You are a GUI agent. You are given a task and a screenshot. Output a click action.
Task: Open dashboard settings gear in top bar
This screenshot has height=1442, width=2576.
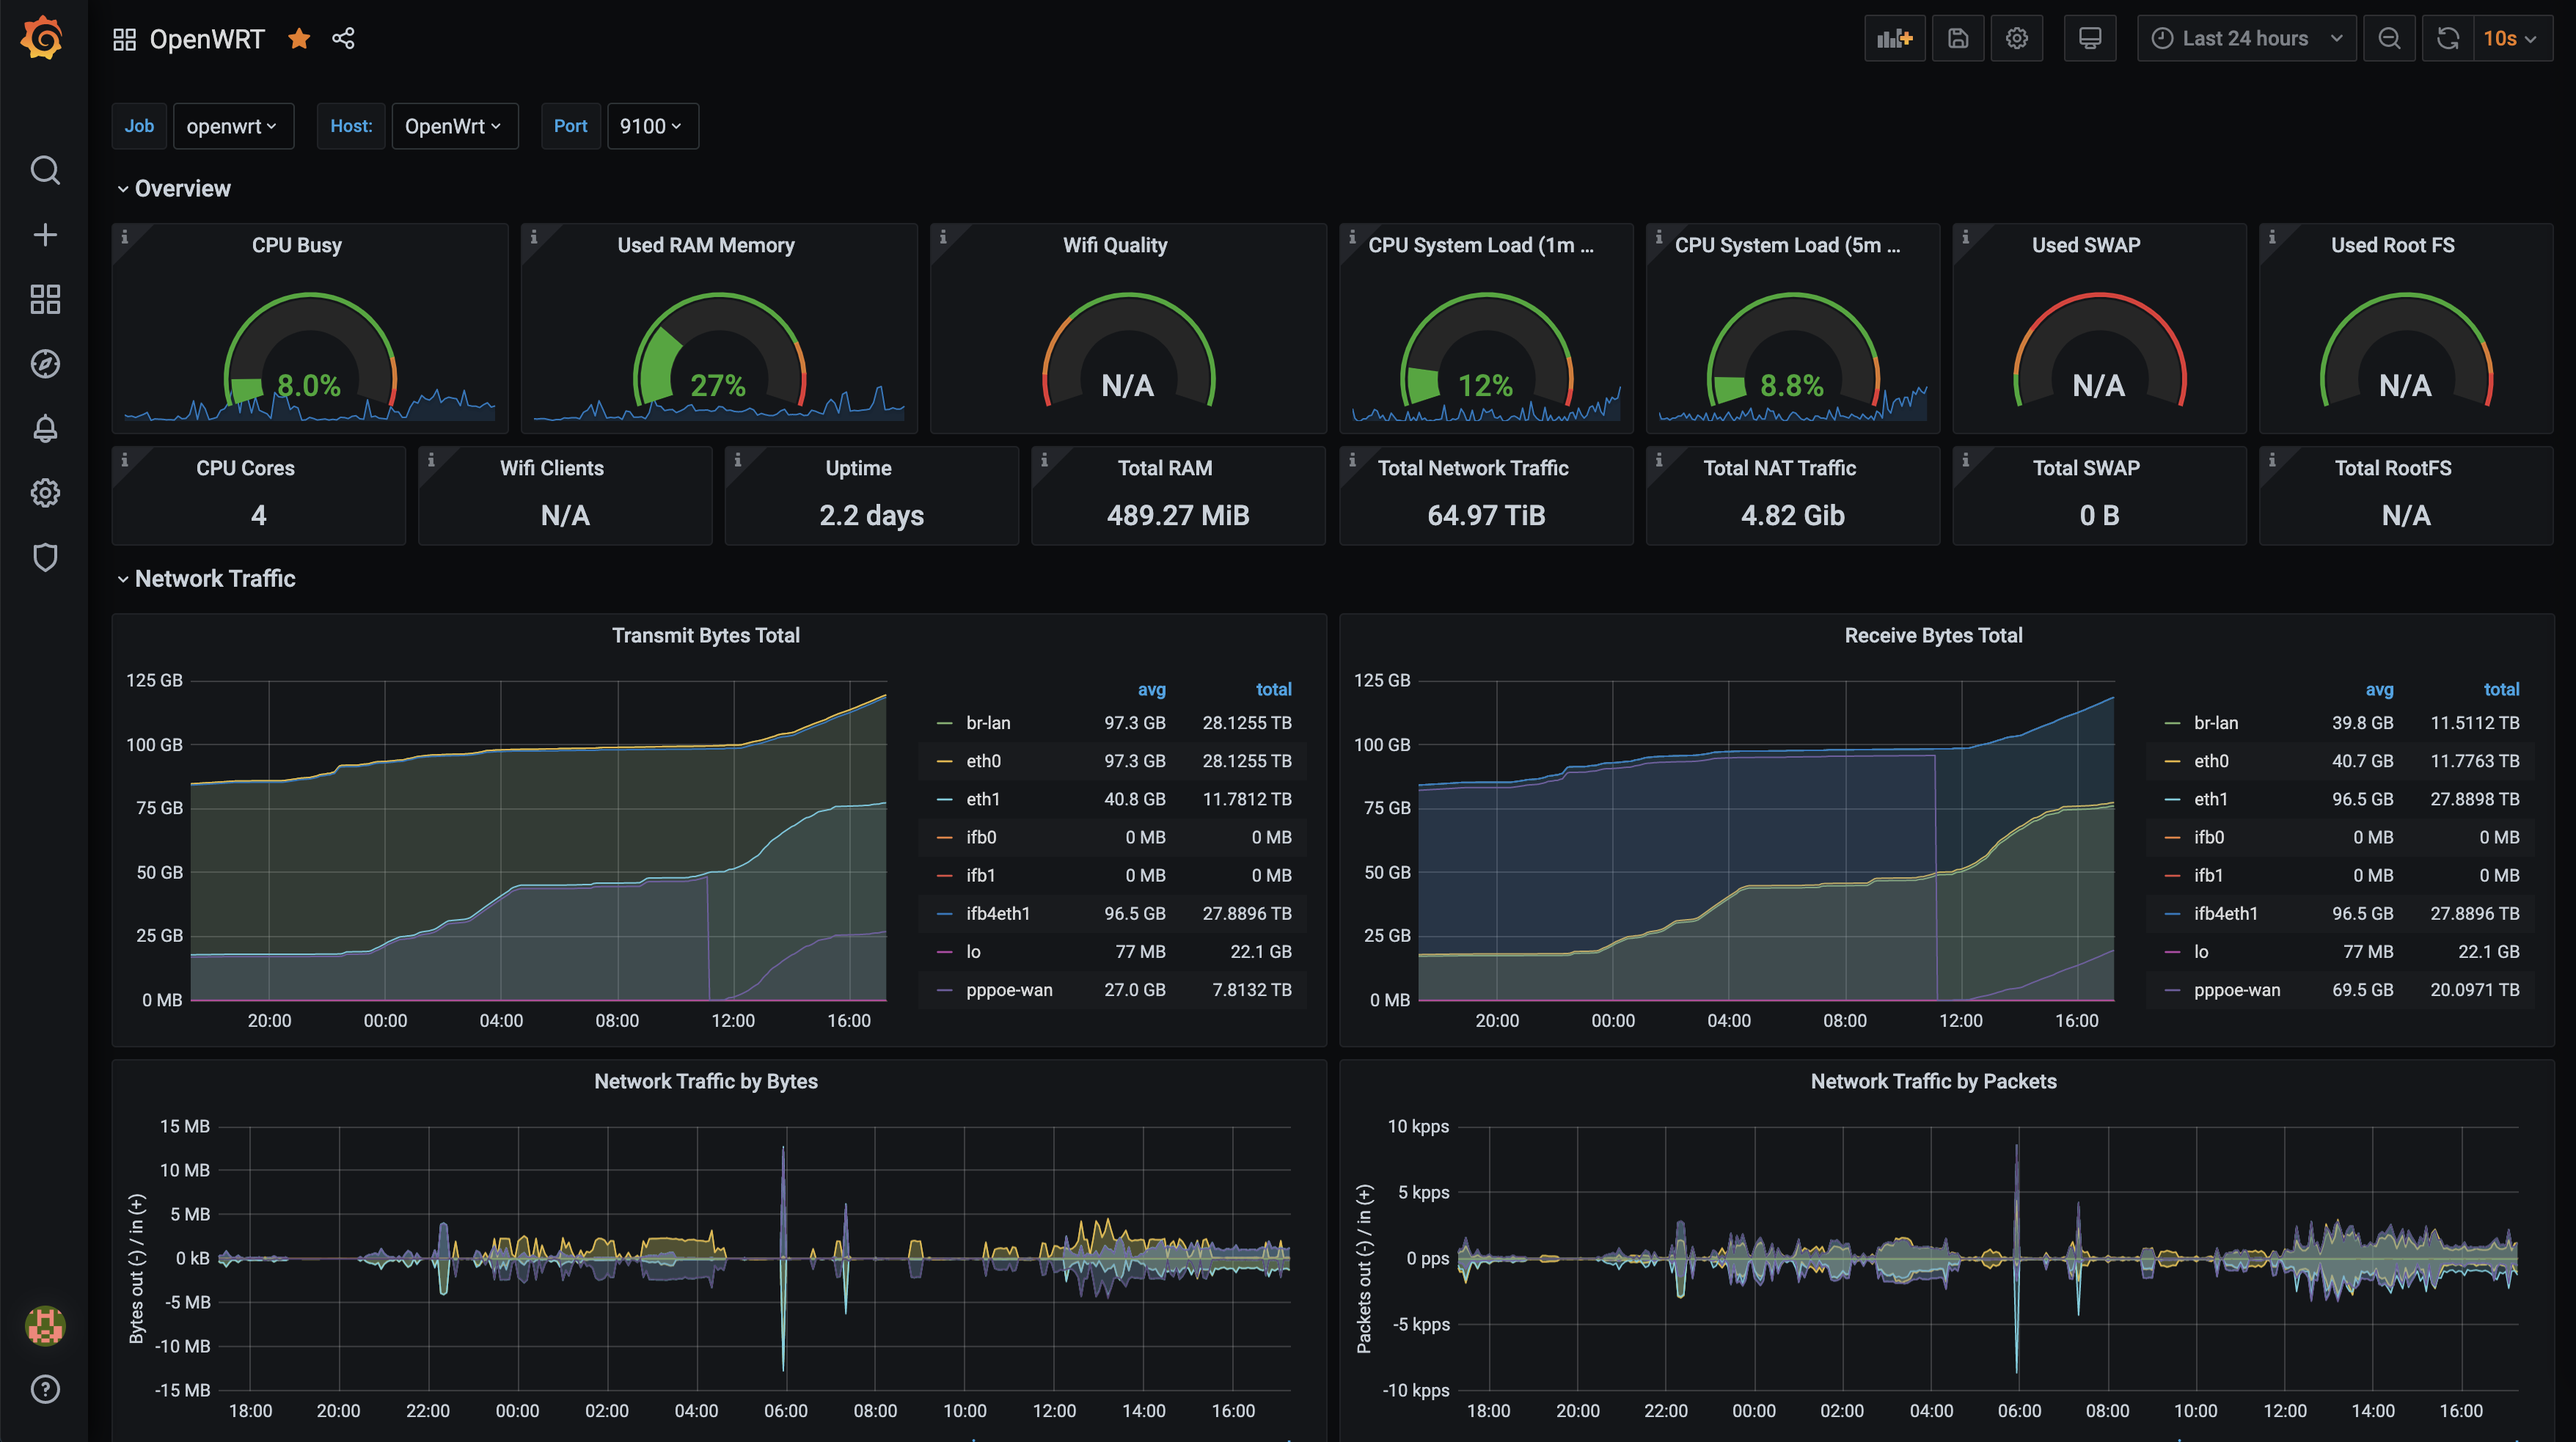(x=2016, y=38)
